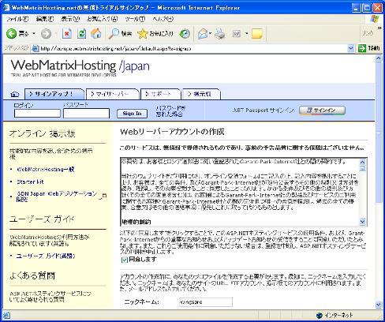Click the パスワード text field

pos(86,114)
